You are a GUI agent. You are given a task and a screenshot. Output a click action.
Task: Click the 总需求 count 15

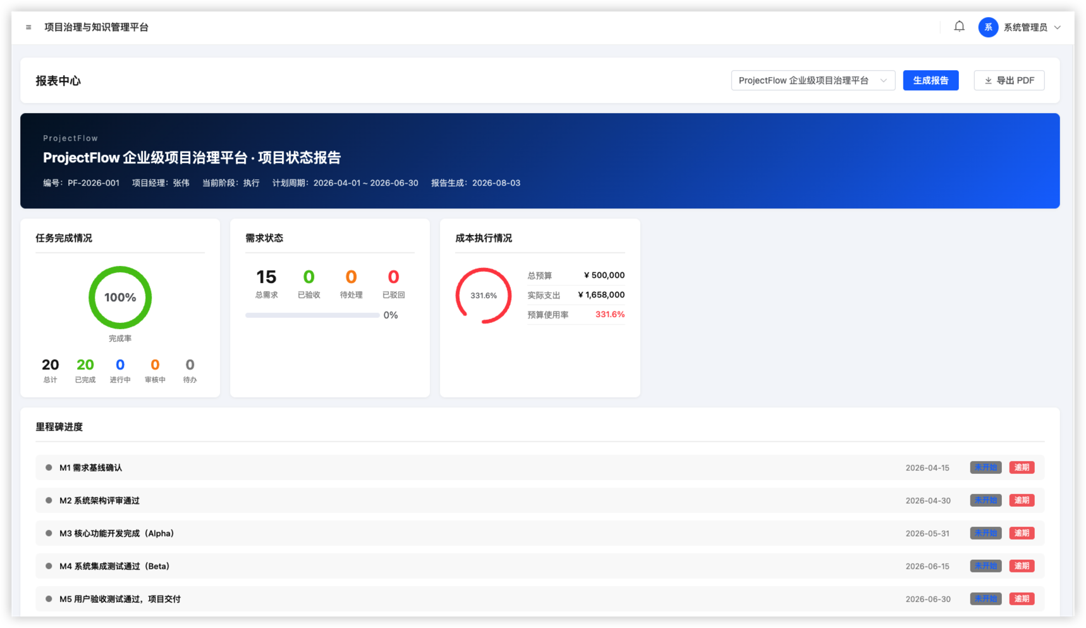(x=266, y=277)
